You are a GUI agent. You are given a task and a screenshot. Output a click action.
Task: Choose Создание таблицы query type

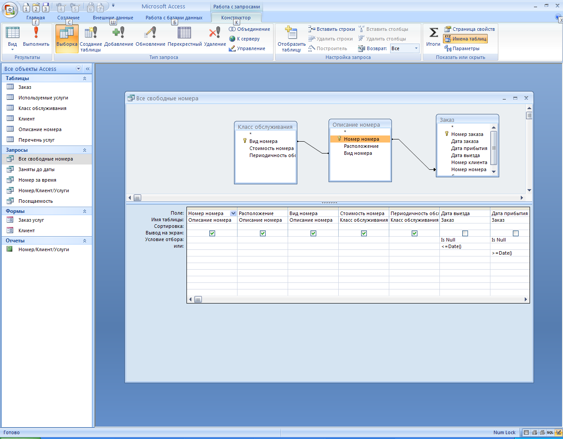tap(91, 39)
